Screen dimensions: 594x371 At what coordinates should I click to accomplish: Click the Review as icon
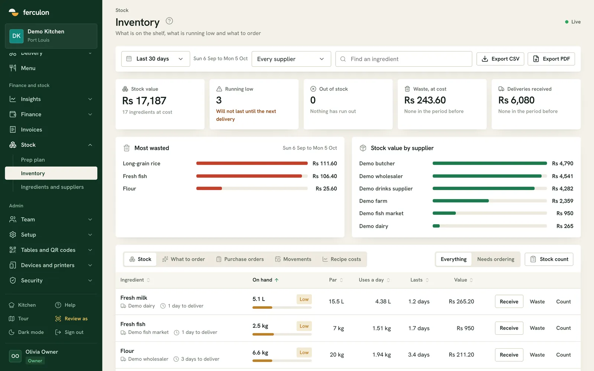[58, 319]
